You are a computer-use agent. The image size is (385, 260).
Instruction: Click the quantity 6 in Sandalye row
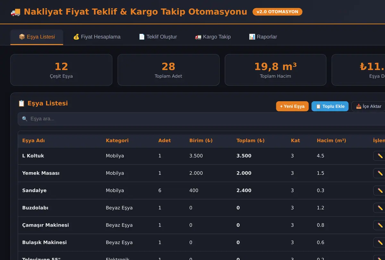(160, 190)
